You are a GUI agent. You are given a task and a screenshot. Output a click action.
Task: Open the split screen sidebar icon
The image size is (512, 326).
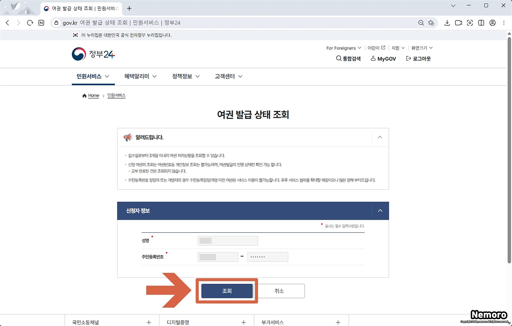[481, 23]
